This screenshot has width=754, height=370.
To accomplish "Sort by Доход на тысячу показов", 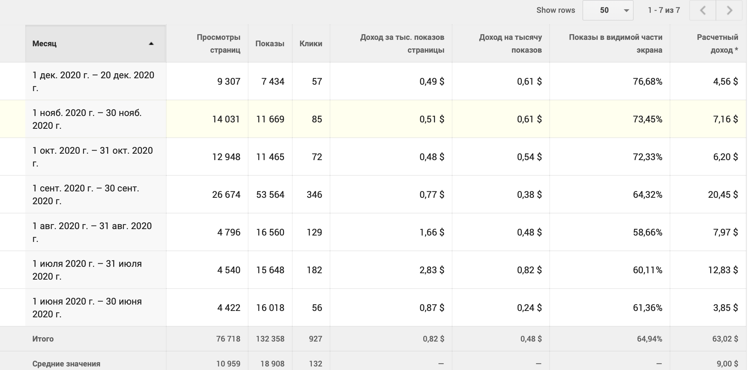I will click(510, 43).
